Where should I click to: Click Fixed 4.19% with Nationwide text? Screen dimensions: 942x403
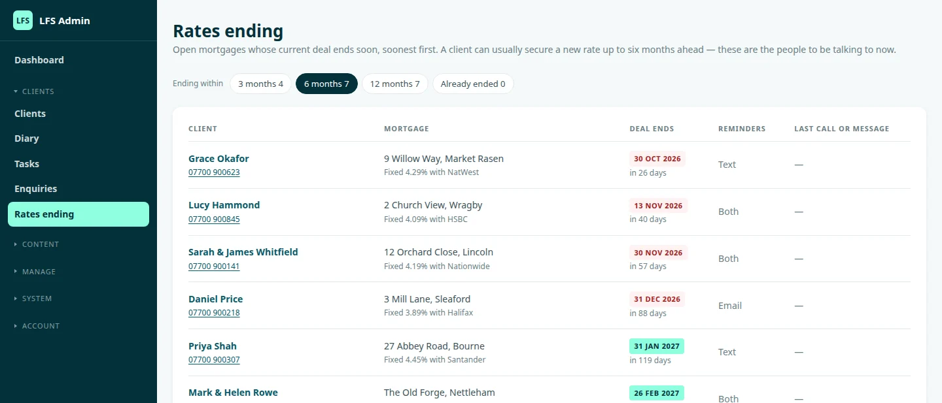point(437,266)
